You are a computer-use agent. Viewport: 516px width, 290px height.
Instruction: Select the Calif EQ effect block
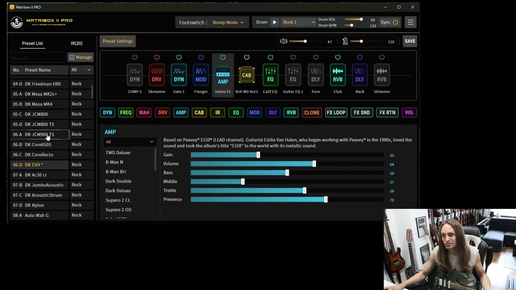click(x=270, y=75)
